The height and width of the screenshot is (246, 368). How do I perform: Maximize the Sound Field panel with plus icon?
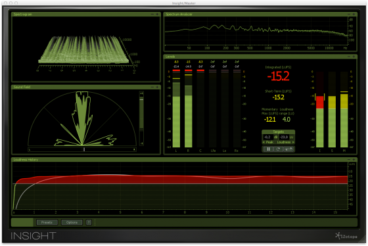pos(157,87)
